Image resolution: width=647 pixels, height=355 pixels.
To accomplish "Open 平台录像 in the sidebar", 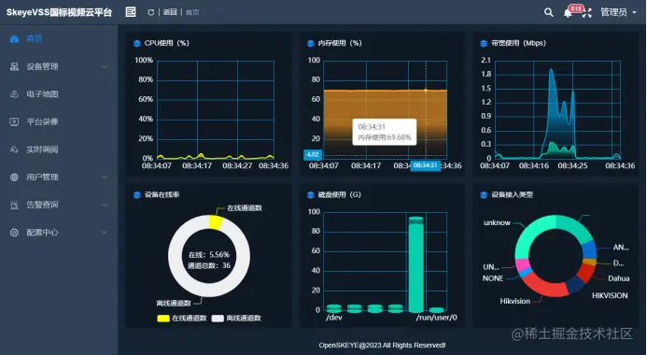I will [43, 121].
